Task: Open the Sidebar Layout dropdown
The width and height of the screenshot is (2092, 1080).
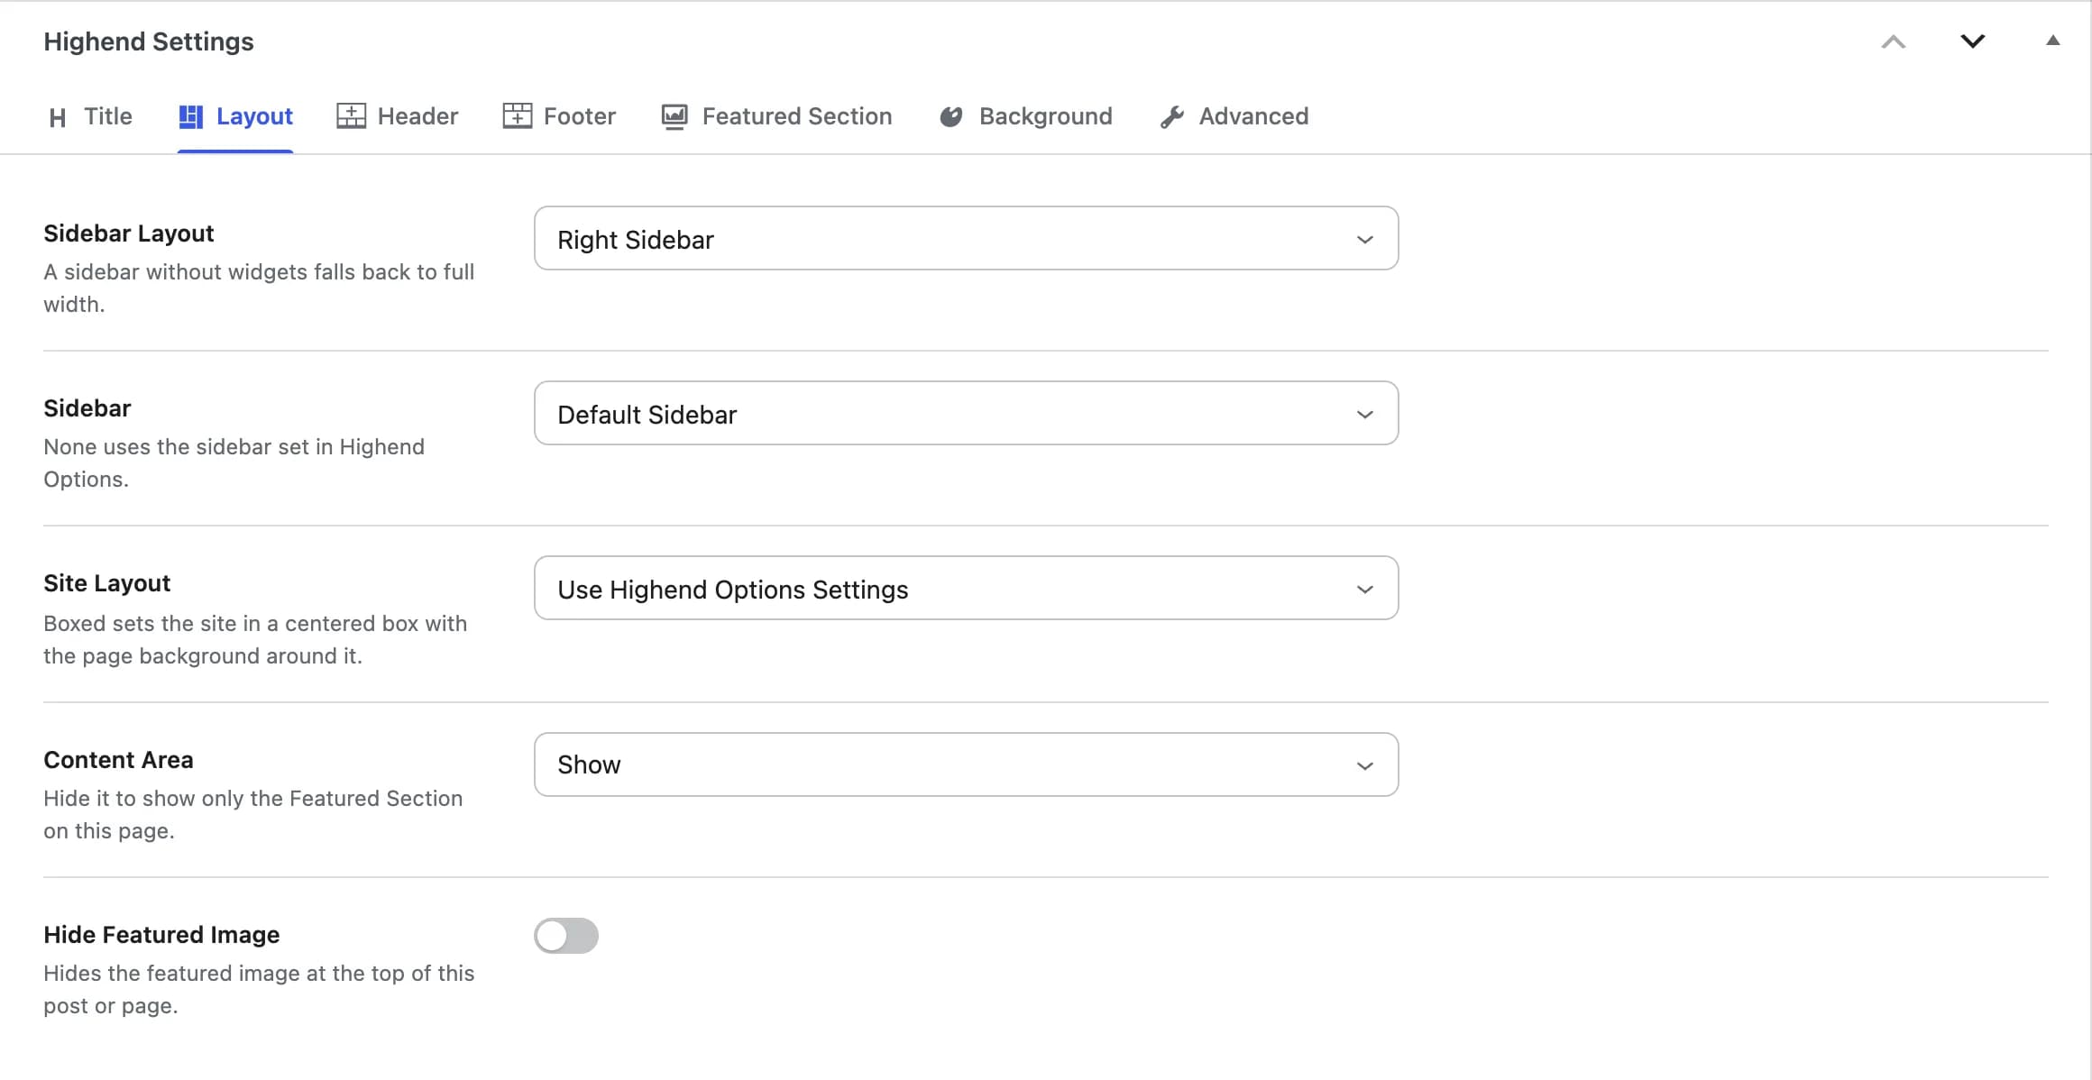Action: 966,239
